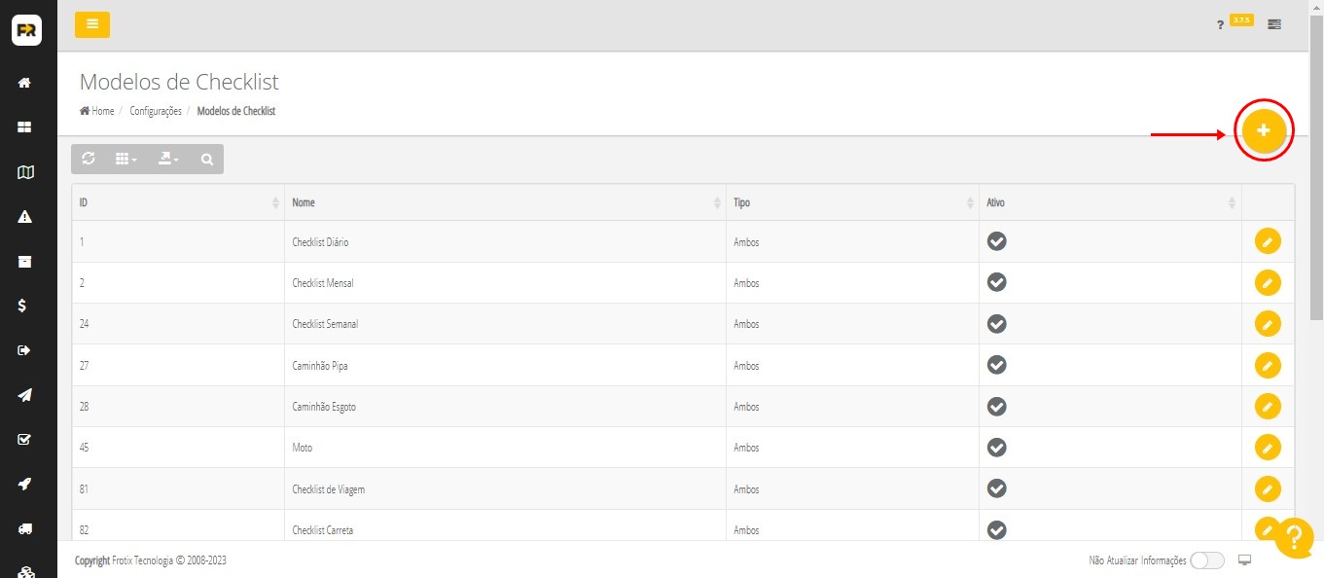The image size is (1324, 578).
Task: Open the financial dollar icon in sidebar
Action: (25, 306)
